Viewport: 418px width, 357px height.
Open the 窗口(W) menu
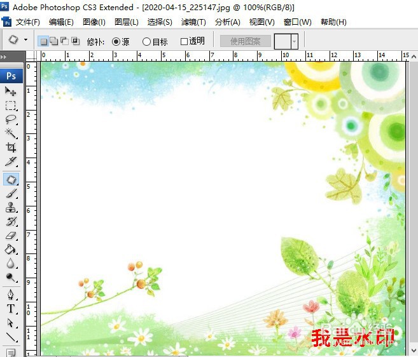pyautogui.click(x=298, y=22)
